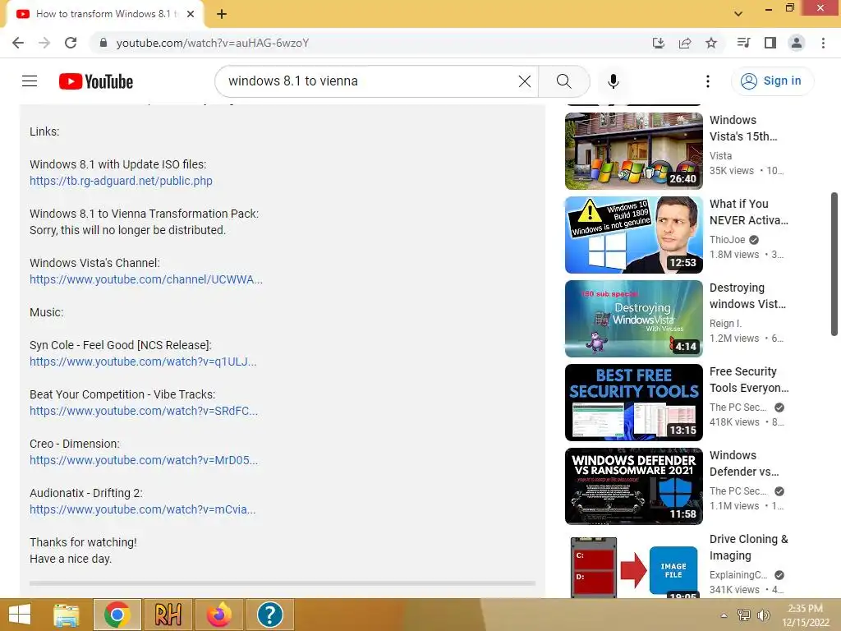The image size is (841, 631).
Task: Share this page from address bar
Action: (x=685, y=43)
